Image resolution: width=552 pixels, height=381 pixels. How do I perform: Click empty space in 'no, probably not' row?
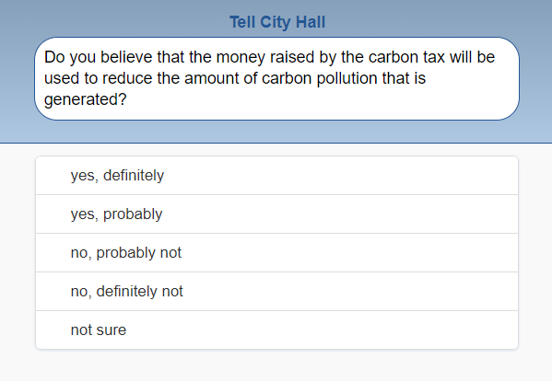[x=352, y=253]
